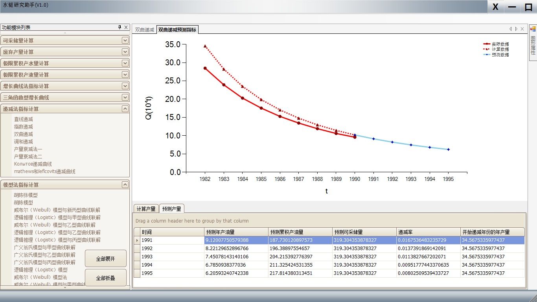Click the 1994 time cell
The image size is (537, 302).
(172, 265)
